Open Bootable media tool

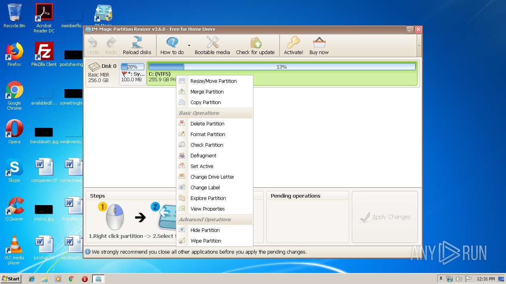point(212,45)
